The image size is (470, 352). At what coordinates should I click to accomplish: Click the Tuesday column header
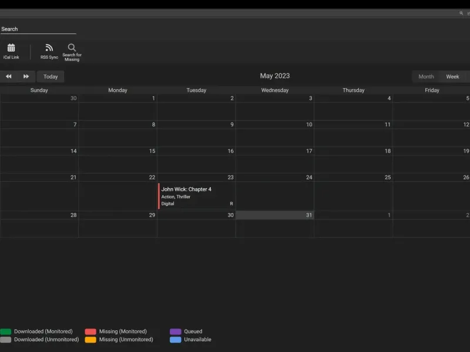point(196,90)
